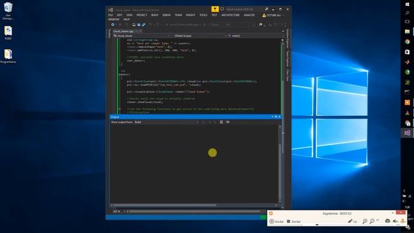Screen dimensions: 414x233
Task: Open the VIEW menu
Action: pos(129,15)
